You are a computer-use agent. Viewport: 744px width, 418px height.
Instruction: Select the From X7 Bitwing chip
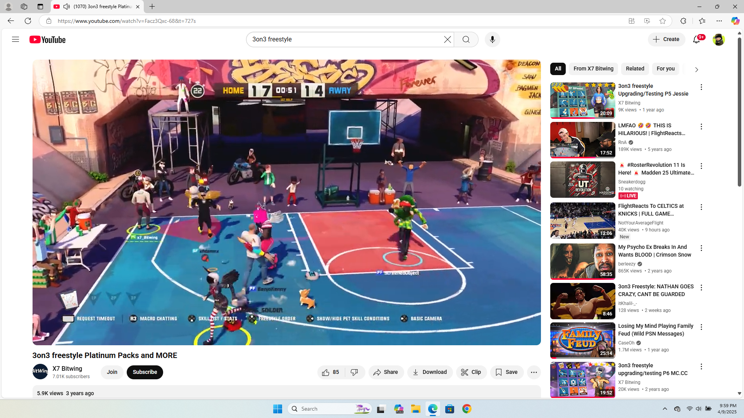click(x=594, y=69)
